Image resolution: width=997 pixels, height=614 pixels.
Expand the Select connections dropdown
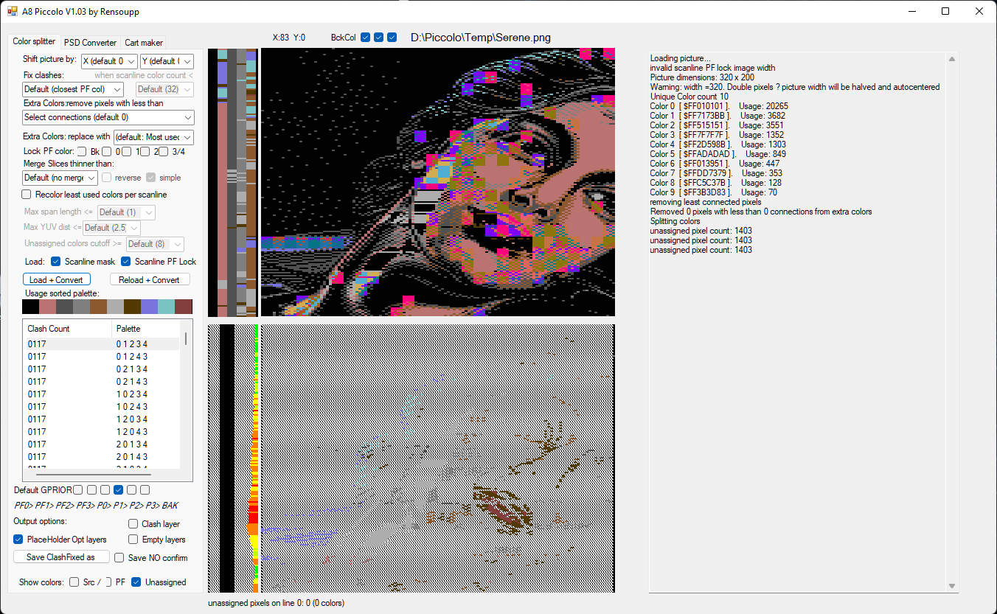(x=108, y=117)
